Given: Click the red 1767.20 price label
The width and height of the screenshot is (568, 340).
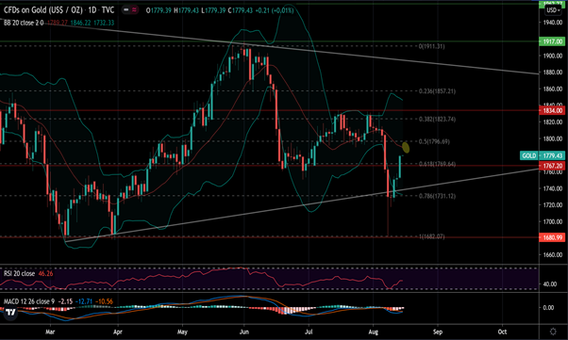Looking at the screenshot, I should coord(552,166).
